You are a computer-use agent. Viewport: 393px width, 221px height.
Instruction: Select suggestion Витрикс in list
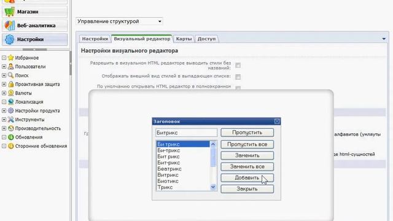click(183, 175)
